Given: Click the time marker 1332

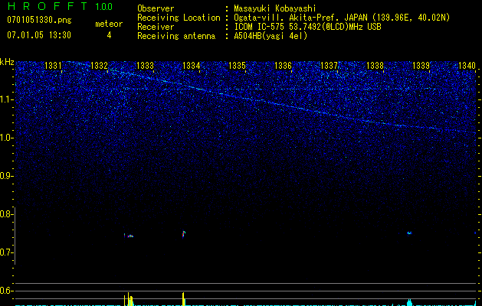Looking at the screenshot, I should (100, 65).
